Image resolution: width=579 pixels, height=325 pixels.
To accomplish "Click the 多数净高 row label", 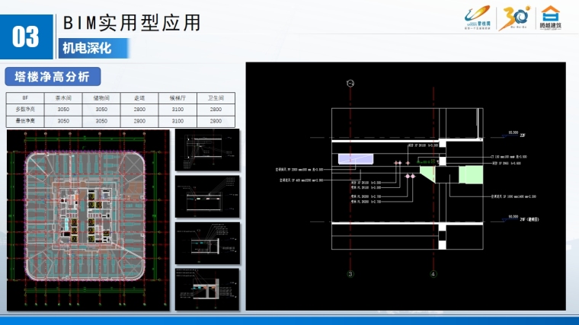I will pos(25,110).
